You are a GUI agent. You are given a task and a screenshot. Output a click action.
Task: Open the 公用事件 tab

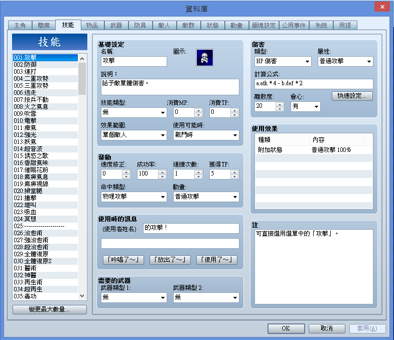tap(294, 26)
